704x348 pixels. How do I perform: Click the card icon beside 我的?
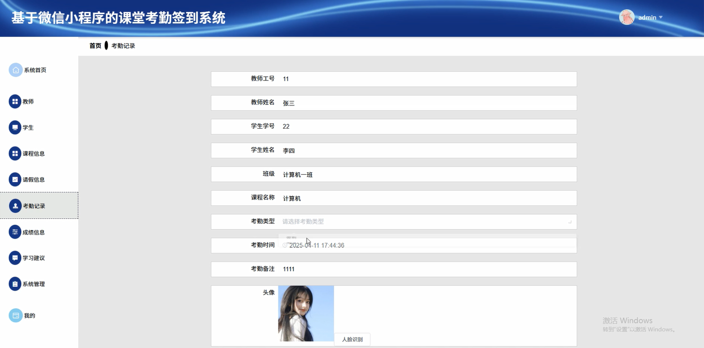point(16,315)
